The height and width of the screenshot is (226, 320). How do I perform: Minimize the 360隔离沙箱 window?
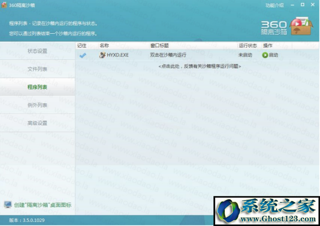[292, 5]
